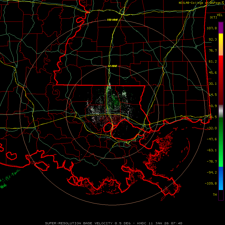Click the 61.2 velocity scale value

pyautogui.click(x=213, y=61)
